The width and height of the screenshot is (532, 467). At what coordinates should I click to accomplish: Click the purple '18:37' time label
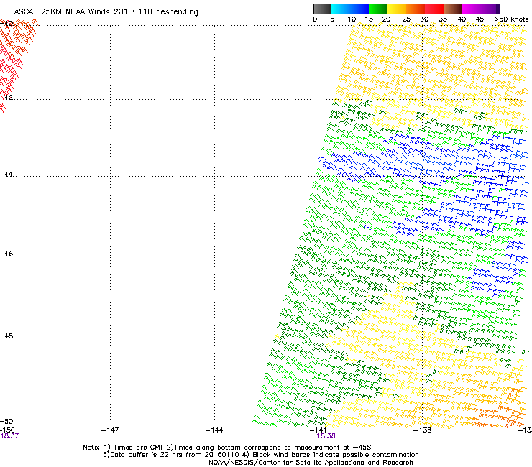9,436
